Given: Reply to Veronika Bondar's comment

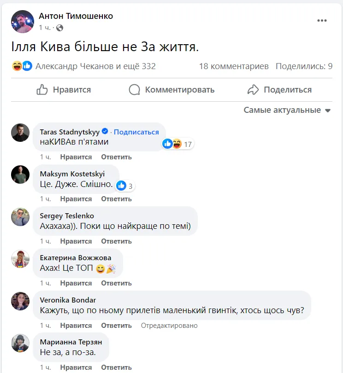Looking at the screenshot, I should click(x=116, y=326).
